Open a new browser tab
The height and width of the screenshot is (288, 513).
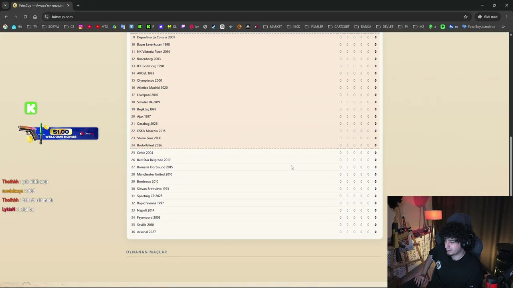[x=78, y=5]
